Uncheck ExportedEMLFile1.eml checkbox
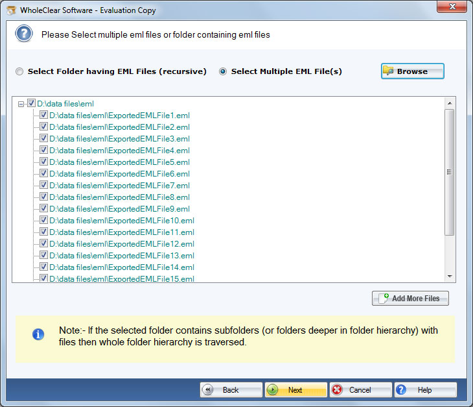This screenshot has height=407, width=473. [x=44, y=115]
